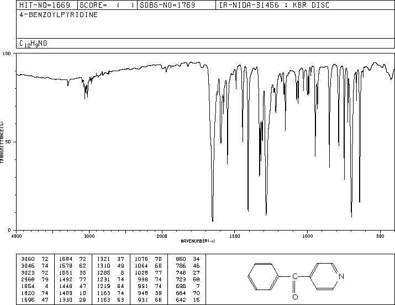Click the compound name 4-BENZOYLPYRIDINE
This screenshot has width=395, height=305.
click(59, 14)
